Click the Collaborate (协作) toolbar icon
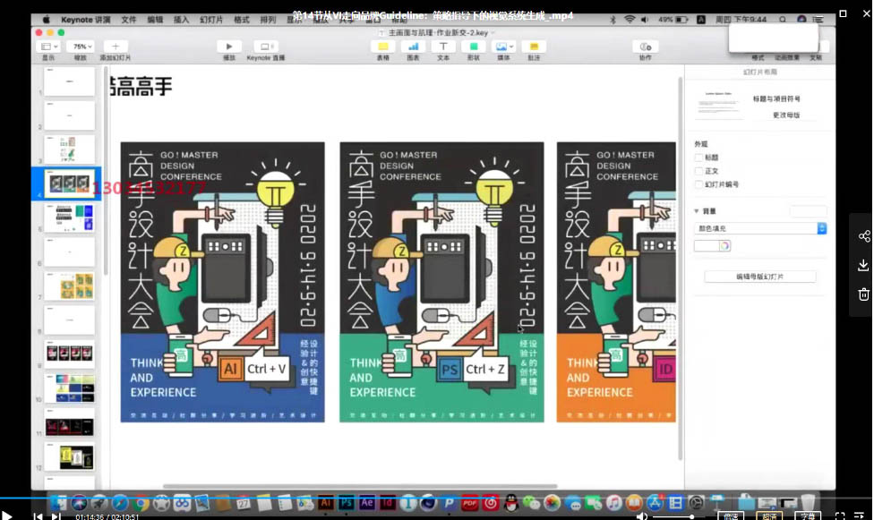Screen dimensions: 874x520 pyautogui.click(x=646, y=47)
